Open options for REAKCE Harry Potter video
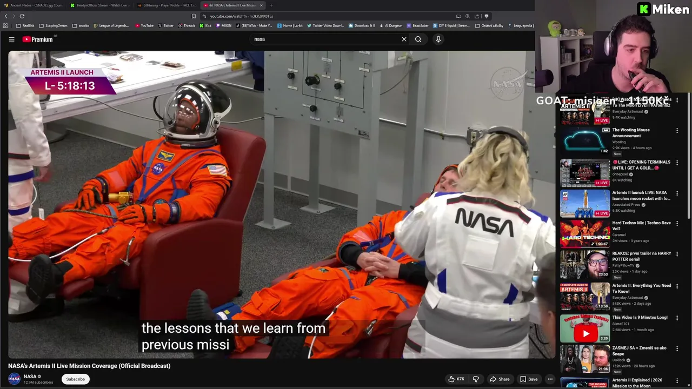Viewport: 692px width, 389px height. click(677, 254)
